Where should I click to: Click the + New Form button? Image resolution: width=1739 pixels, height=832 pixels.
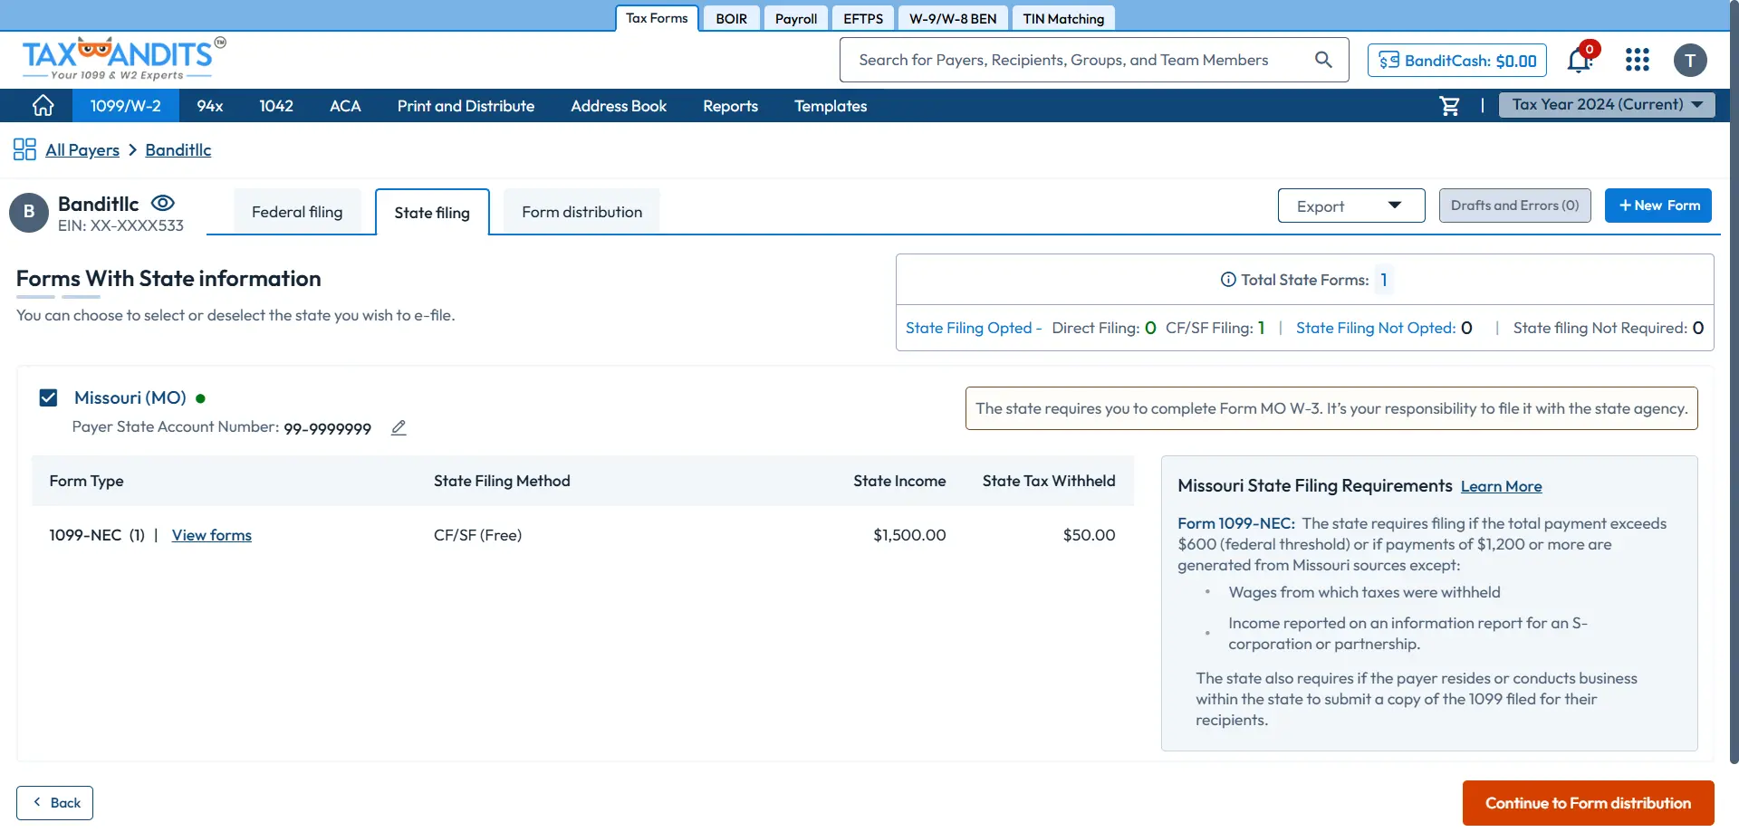[1658, 206]
